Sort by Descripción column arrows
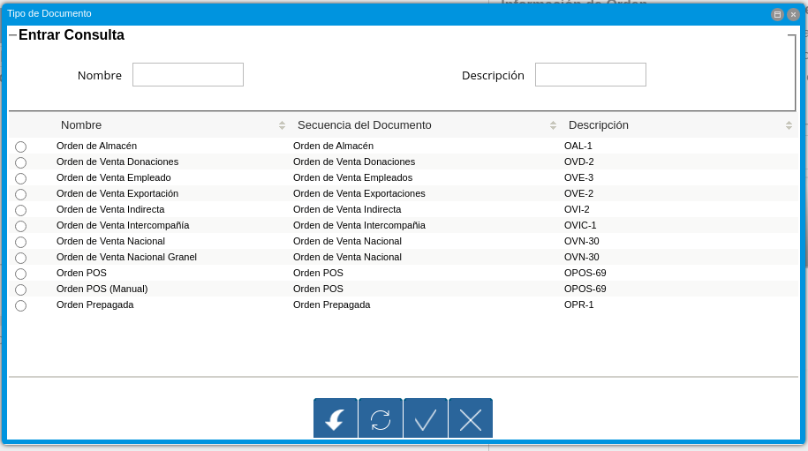Screen dimensions: 808x451 789,125
